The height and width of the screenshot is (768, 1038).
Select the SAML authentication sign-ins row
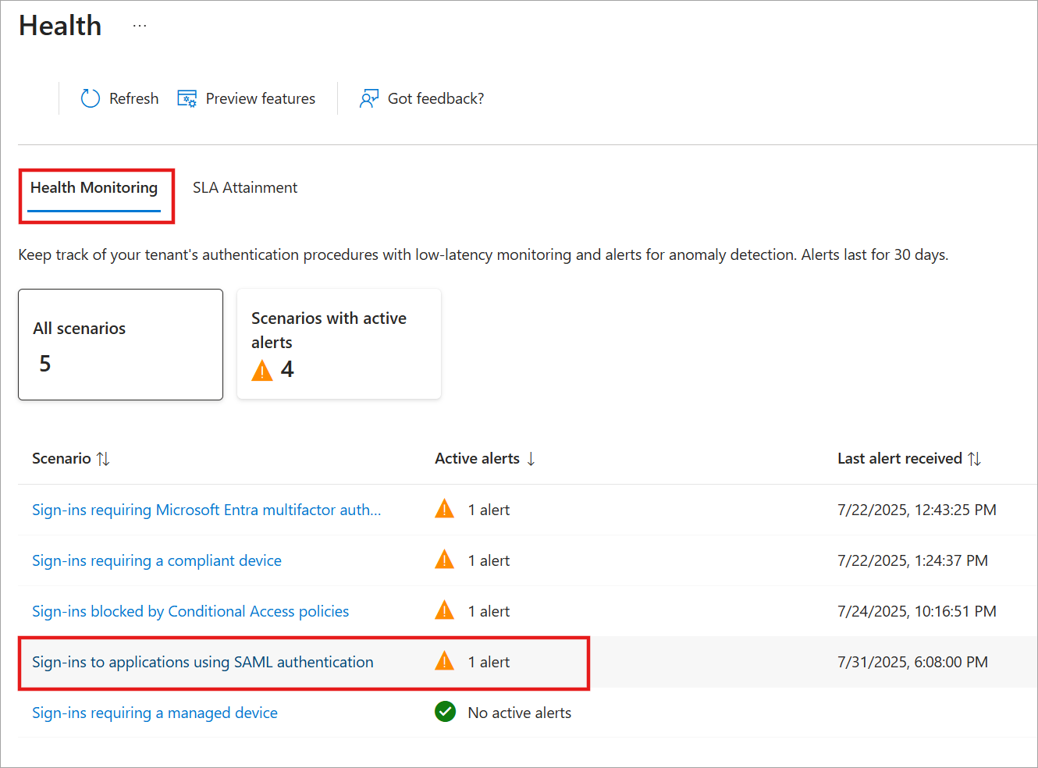pyautogui.click(x=203, y=662)
